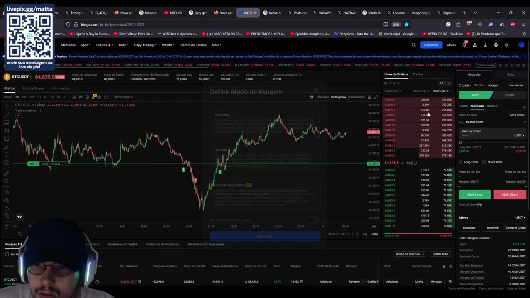Screen dimensions: 530x298
Task: Click the share icon in BTCUSDT position row
Action: point(97,281)
